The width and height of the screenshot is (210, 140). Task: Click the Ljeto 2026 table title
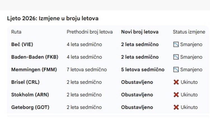pos(53,18)
